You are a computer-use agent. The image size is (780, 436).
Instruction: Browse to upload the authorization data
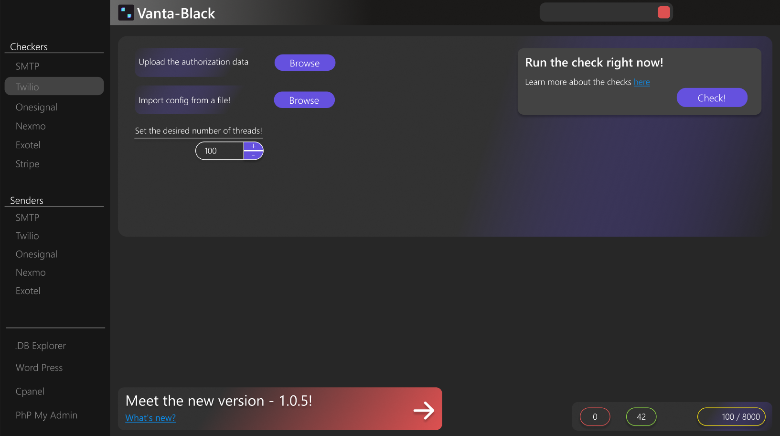(x=305, y=63)
